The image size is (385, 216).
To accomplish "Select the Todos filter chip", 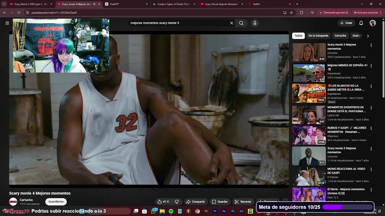I will [x=298, y=36].
